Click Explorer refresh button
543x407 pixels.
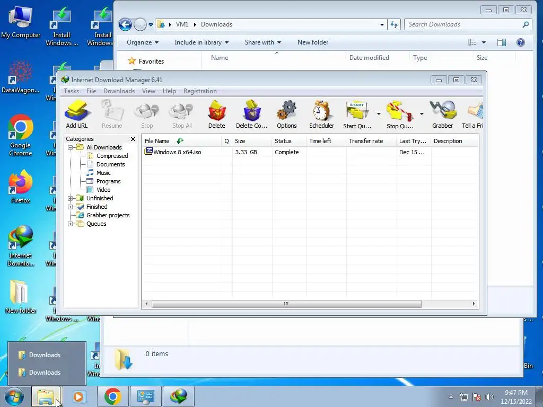point(394,24)
